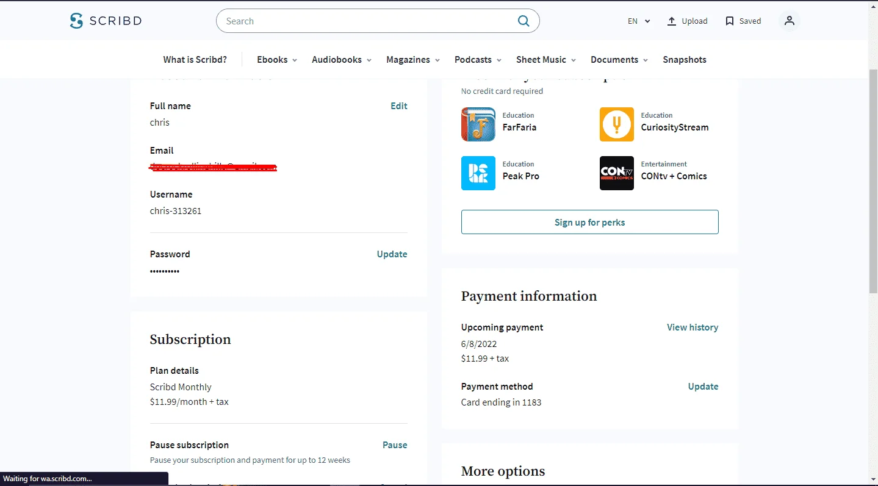Click the Peak Pro app icon
The height and width of the screenshot is (486, 878).
coord(478,173)
